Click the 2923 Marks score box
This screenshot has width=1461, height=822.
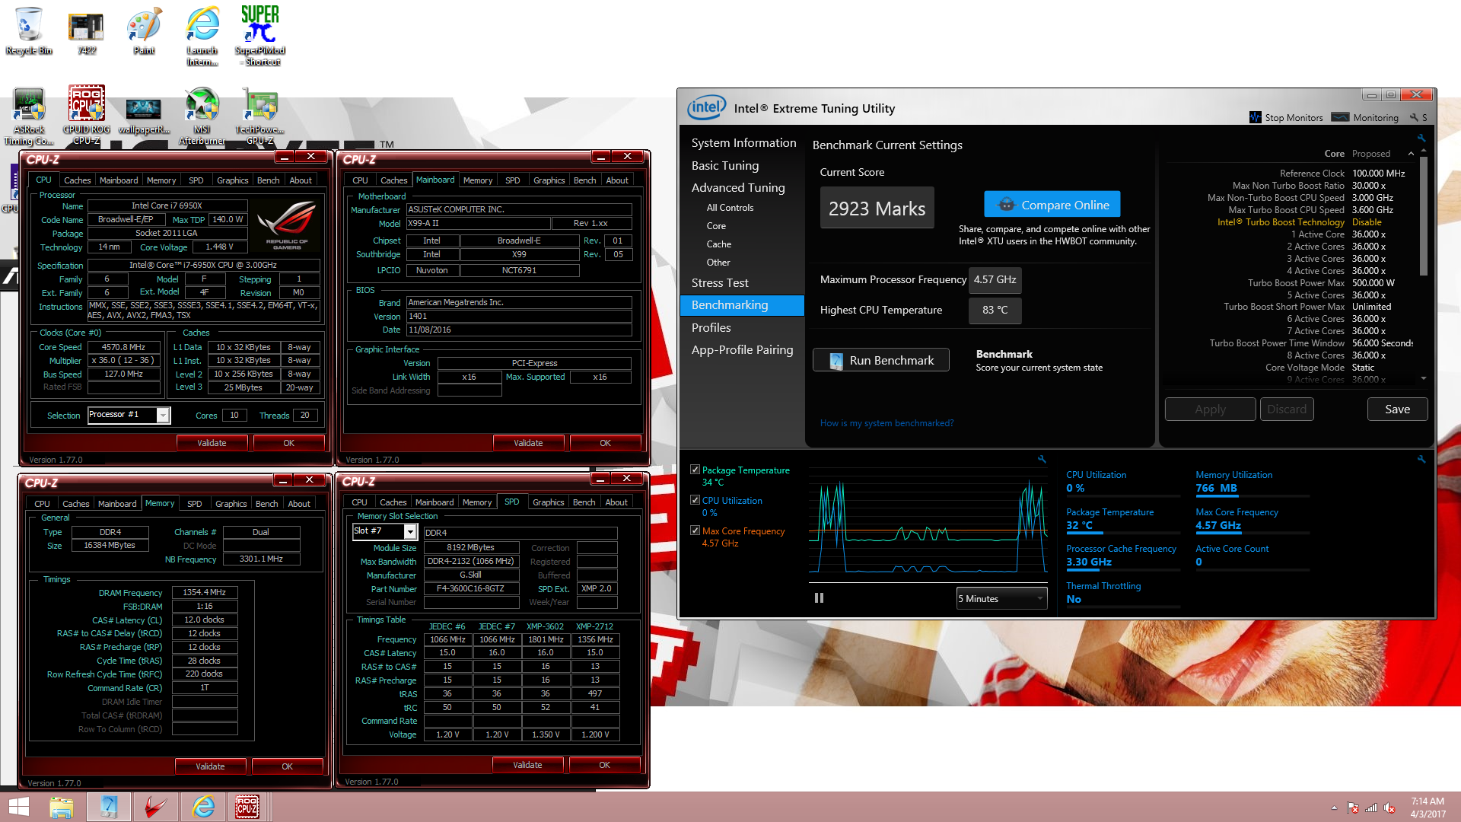(877, 208)
